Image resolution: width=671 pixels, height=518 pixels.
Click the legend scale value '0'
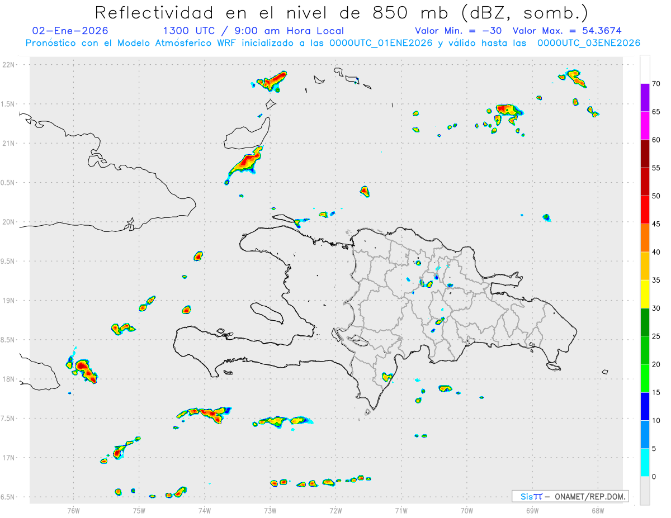click(654, 477)
